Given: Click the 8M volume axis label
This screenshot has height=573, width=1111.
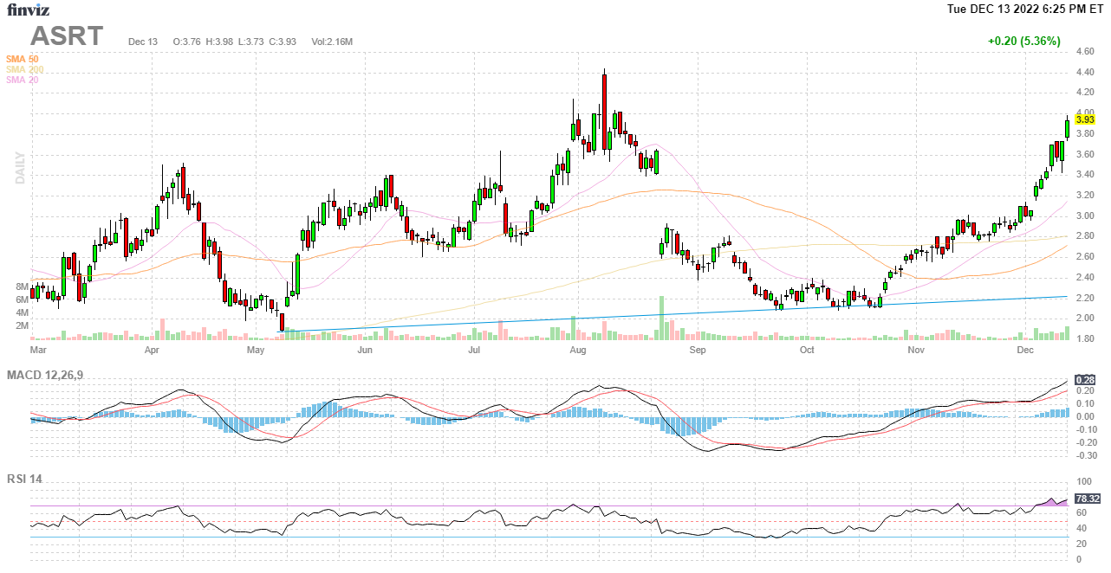Looking at the screenshot, I should tap(22, 286).
